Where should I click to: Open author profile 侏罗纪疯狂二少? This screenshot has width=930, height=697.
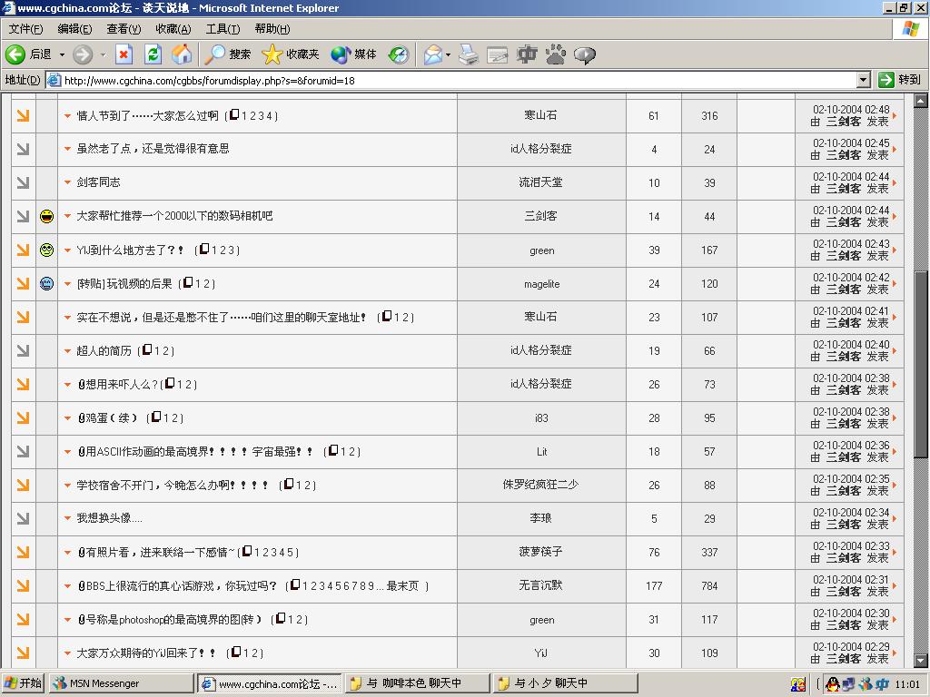coord(541,485)
